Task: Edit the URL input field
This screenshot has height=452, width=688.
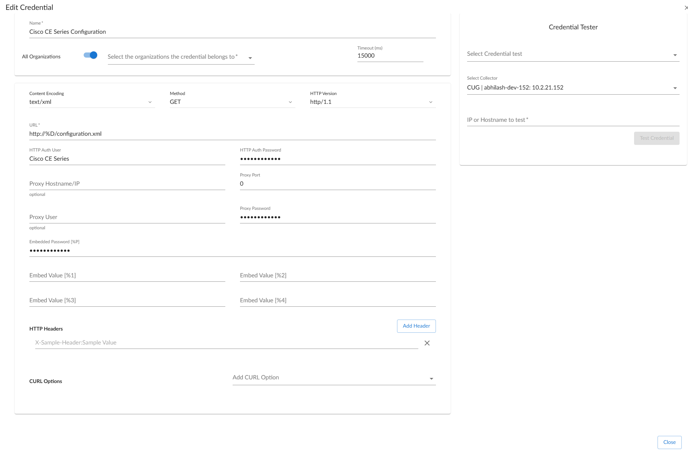Action: tap(232, 134)
